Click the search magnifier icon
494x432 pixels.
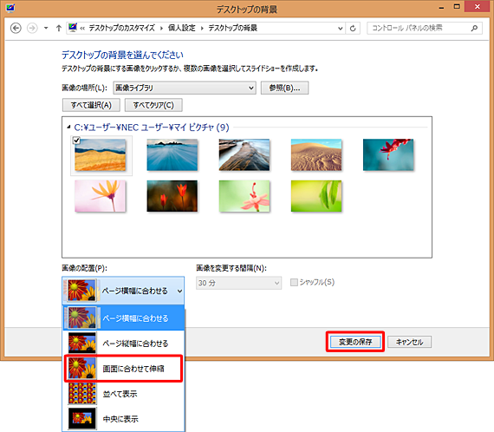point(474,28)
